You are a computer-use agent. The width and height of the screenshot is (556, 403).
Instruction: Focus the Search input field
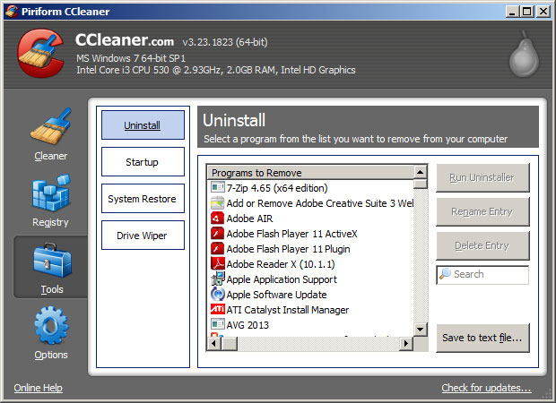click(x=482, y=275)
